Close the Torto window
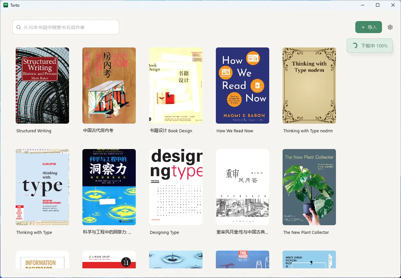 393,5
